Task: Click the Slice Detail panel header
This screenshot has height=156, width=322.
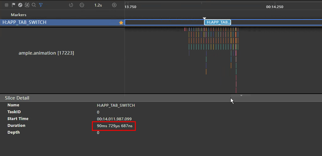Action: (x=17, y=98)
